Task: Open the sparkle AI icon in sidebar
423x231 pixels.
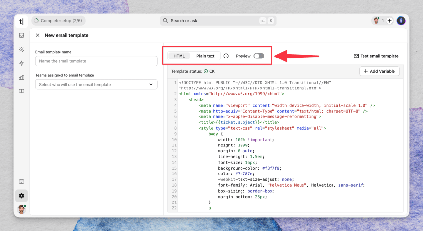Action: 21,49
